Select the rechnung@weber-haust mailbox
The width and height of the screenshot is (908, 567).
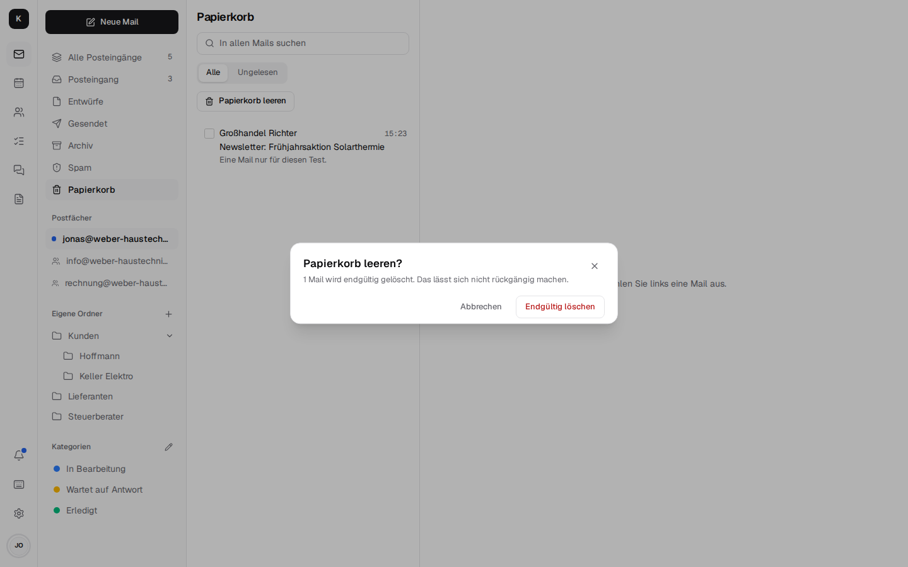click(112, 283)
